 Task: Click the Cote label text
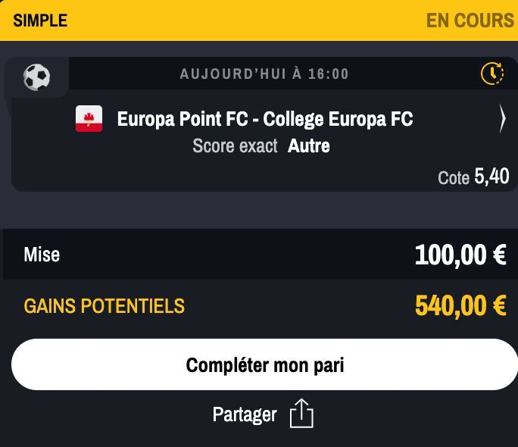click(454, 178)
